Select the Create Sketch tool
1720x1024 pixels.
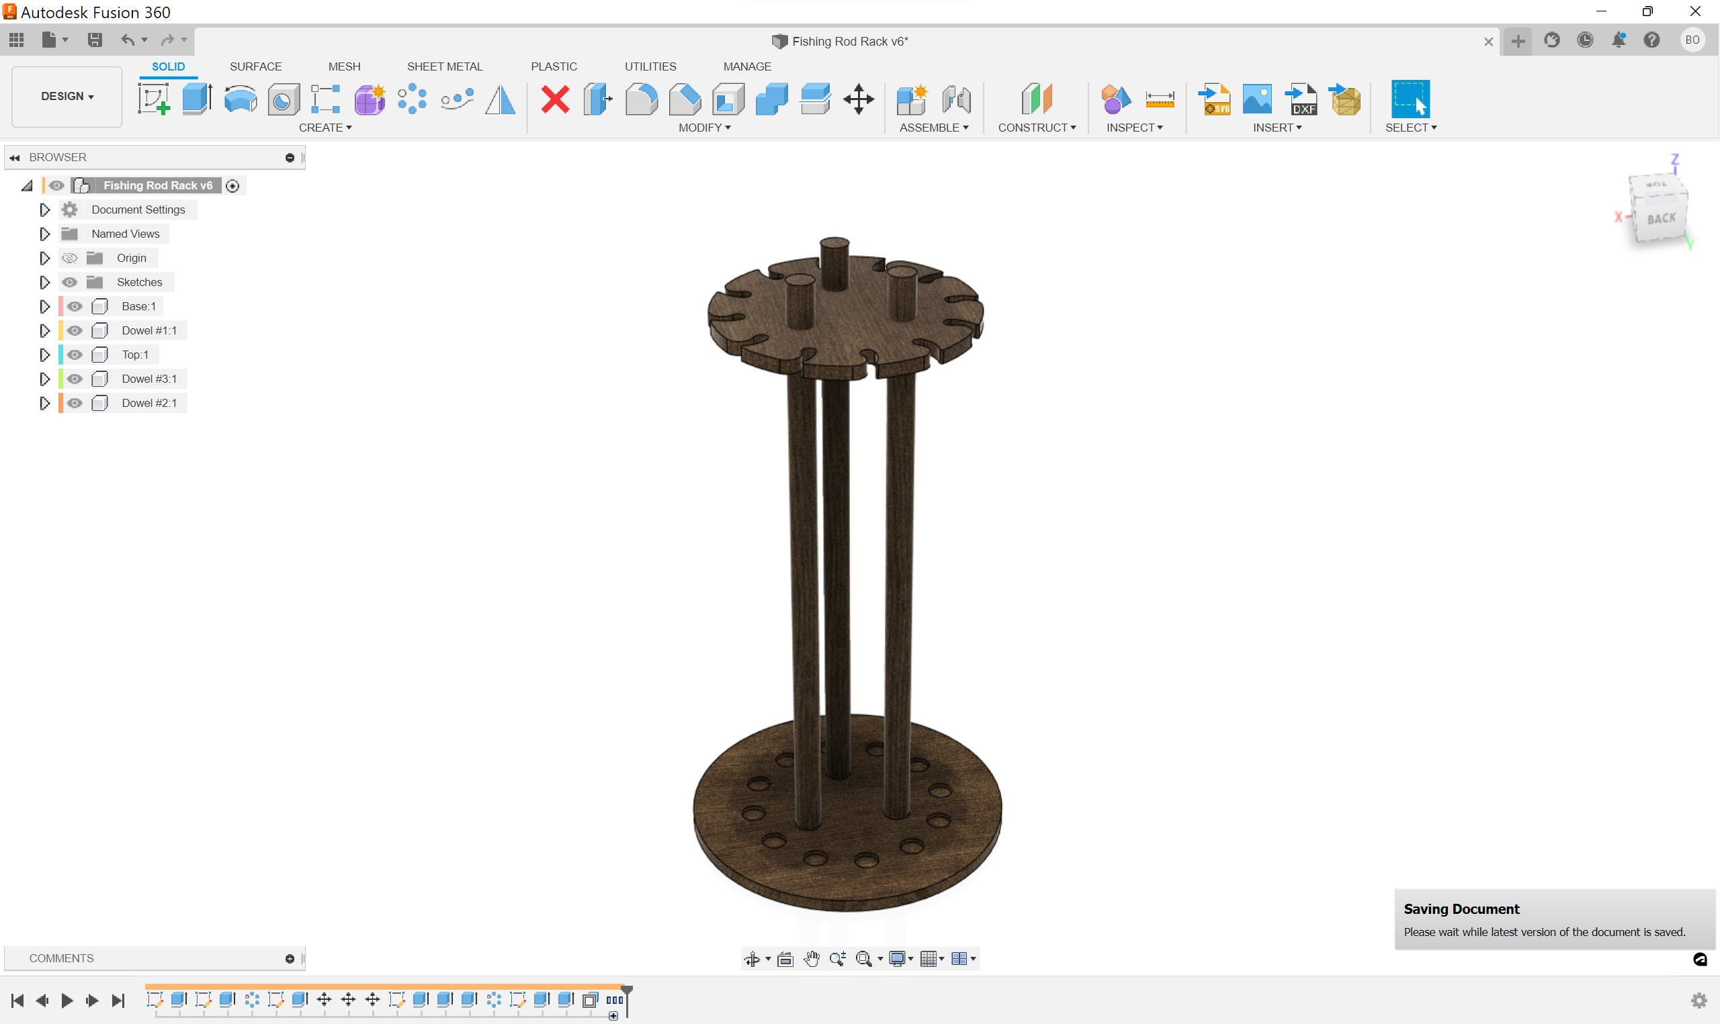[x=153, y=99]
